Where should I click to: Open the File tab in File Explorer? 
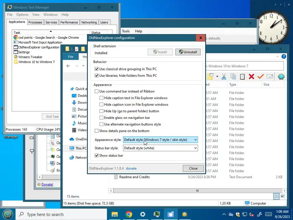point(71,57)
